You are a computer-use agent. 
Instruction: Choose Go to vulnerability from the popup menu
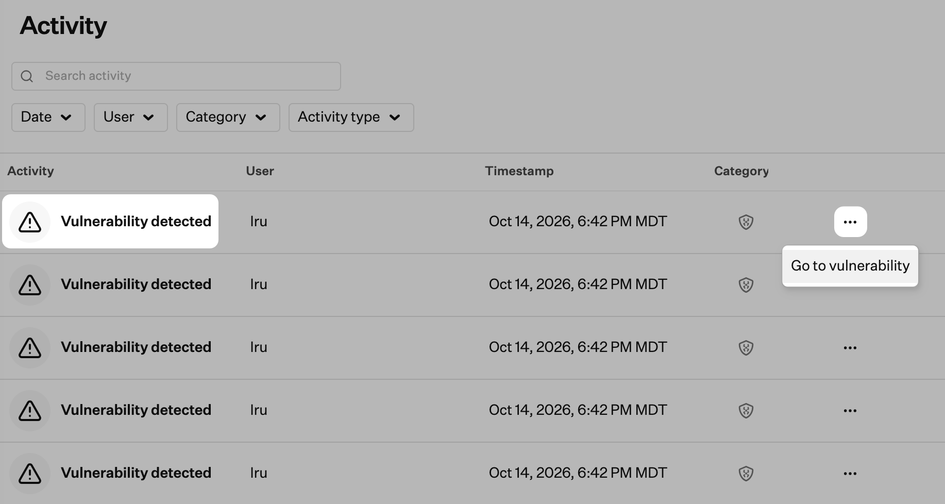pos(850,266)
